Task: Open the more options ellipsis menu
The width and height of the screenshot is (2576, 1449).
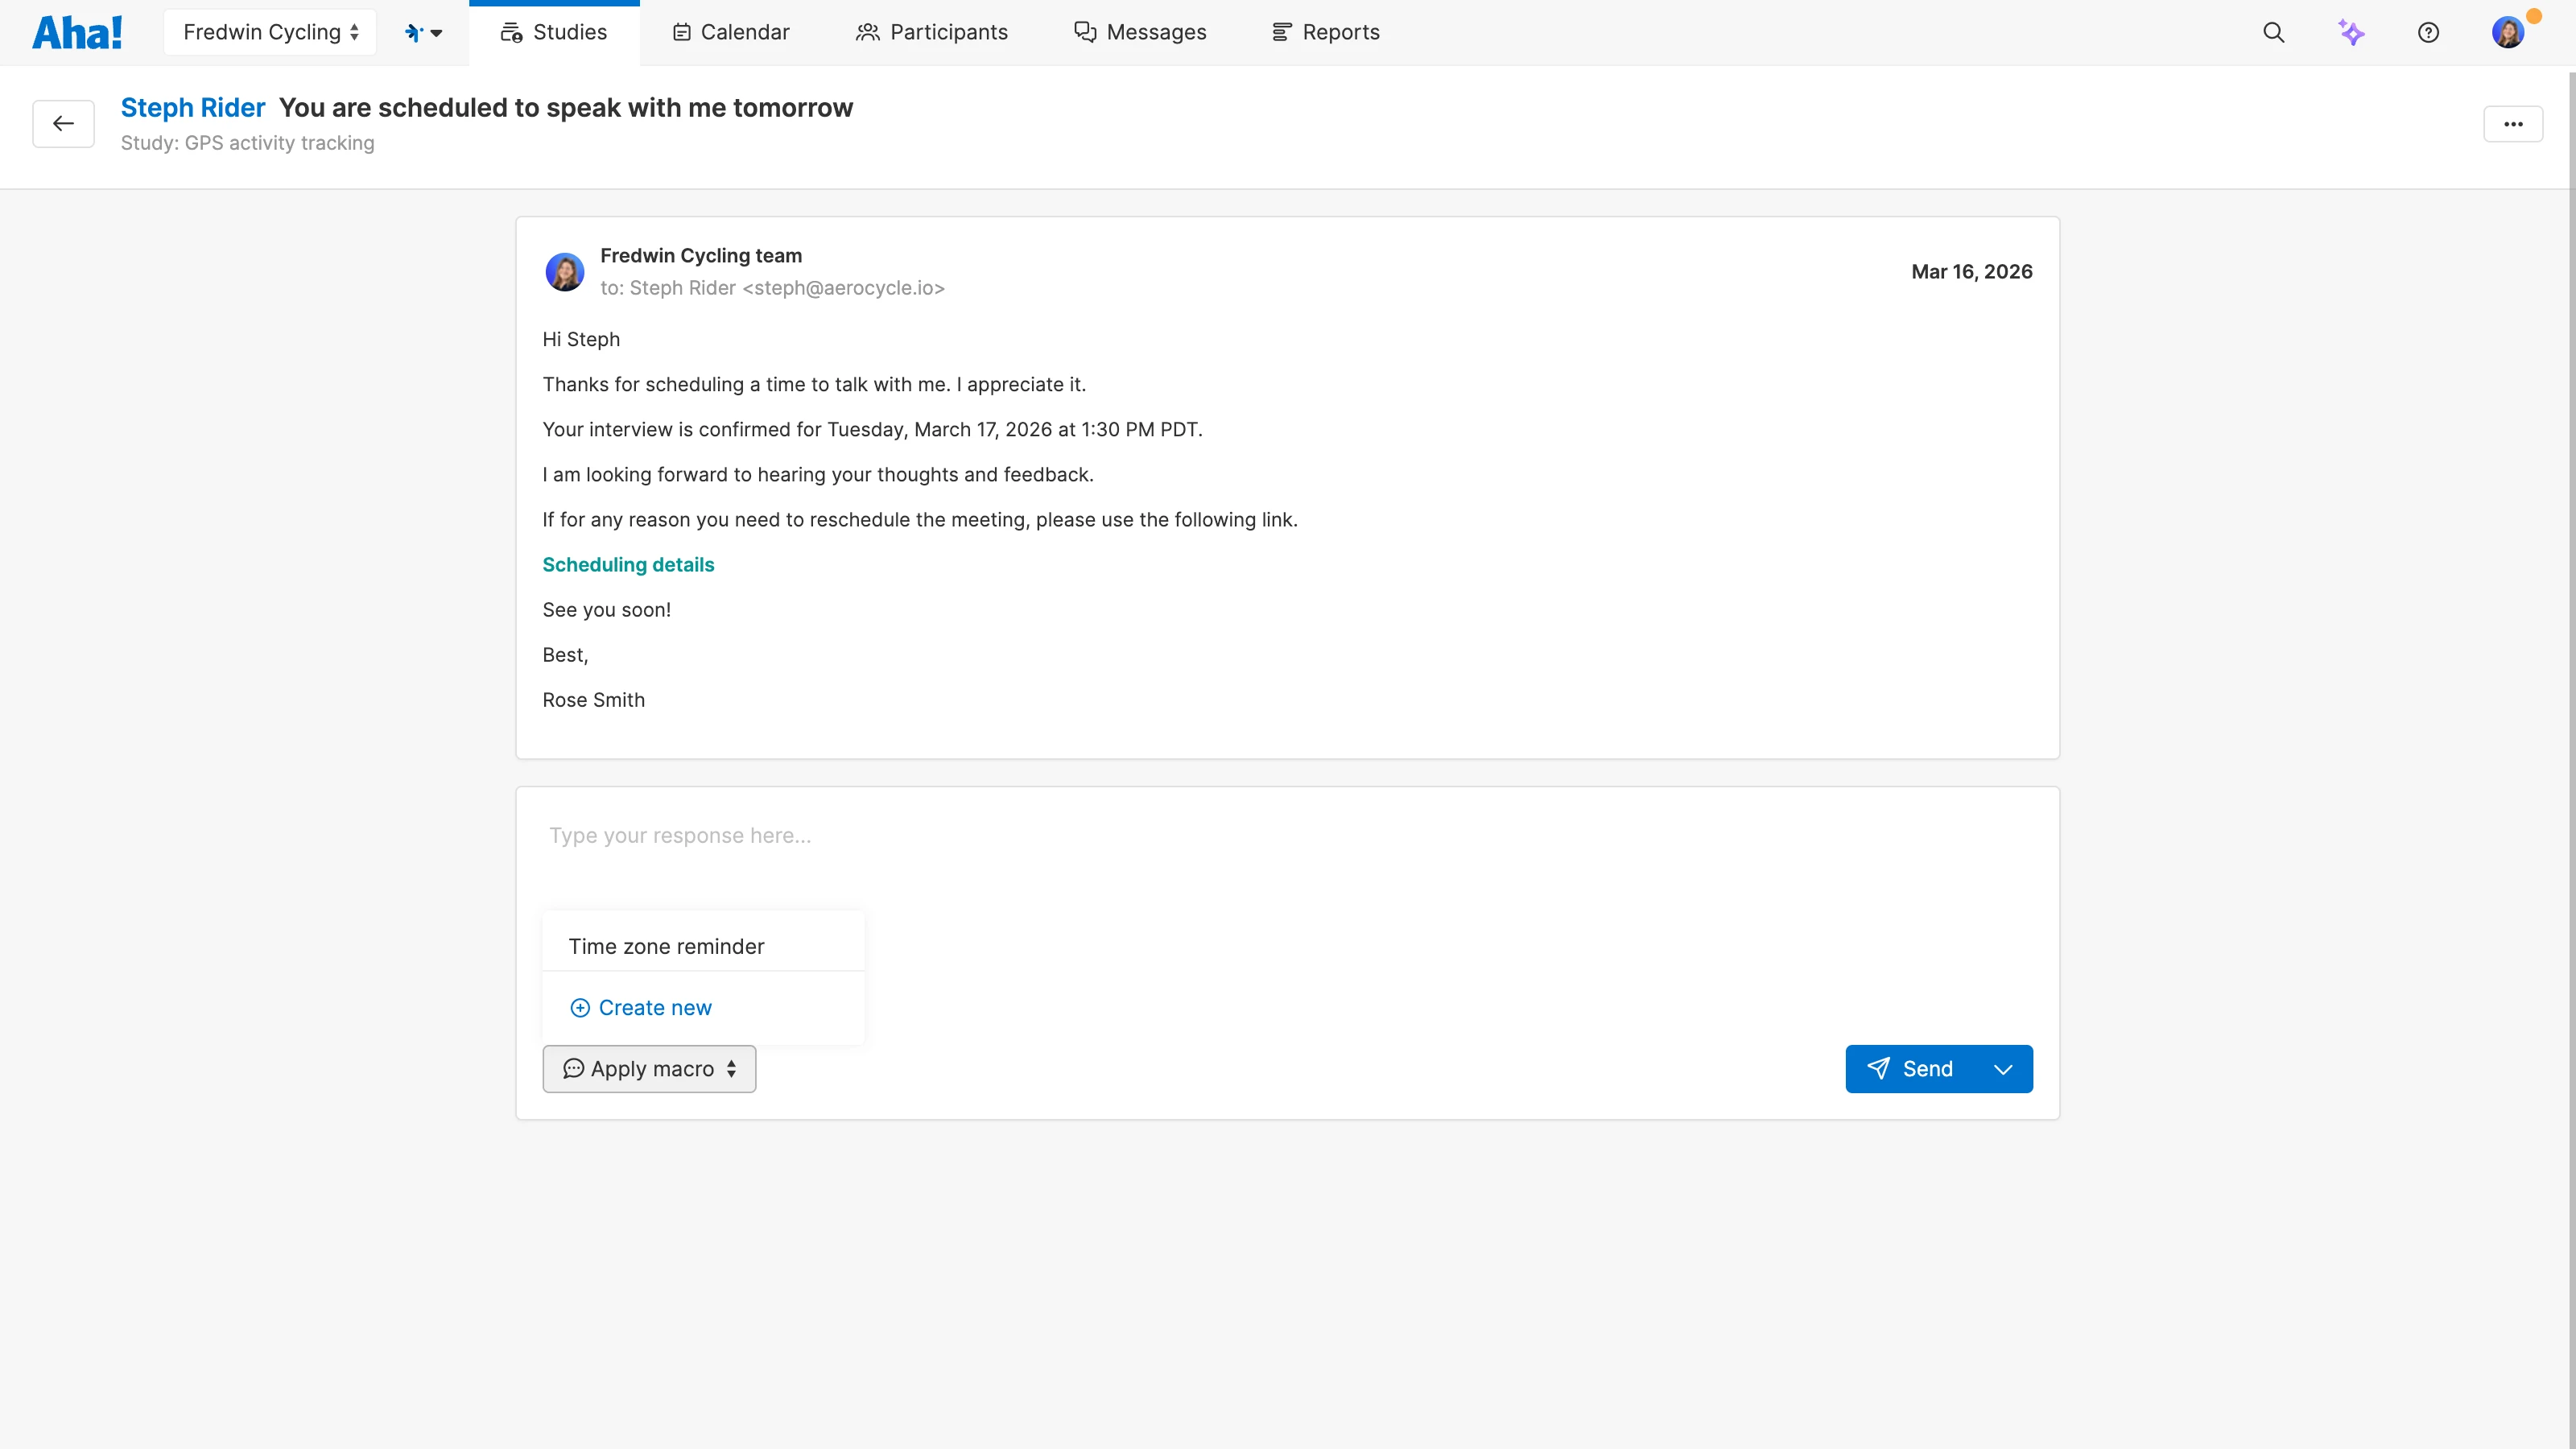Action: (2514, 123)
